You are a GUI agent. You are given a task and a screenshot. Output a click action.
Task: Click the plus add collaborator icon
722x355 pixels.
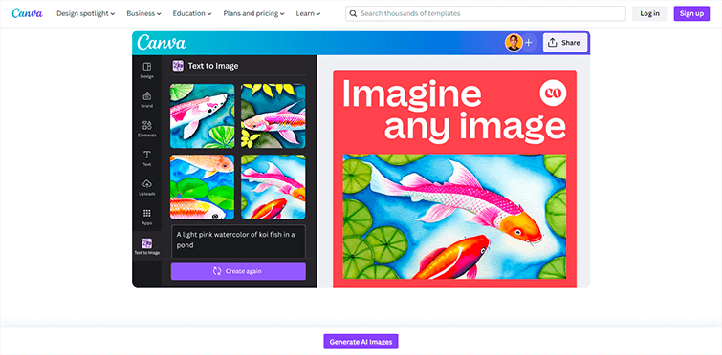(x=529, y=43)
